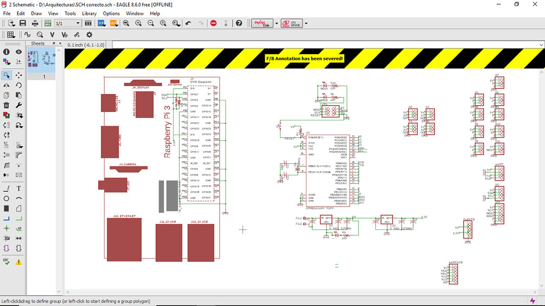Open the Edit menu

[x=20, y=14]
